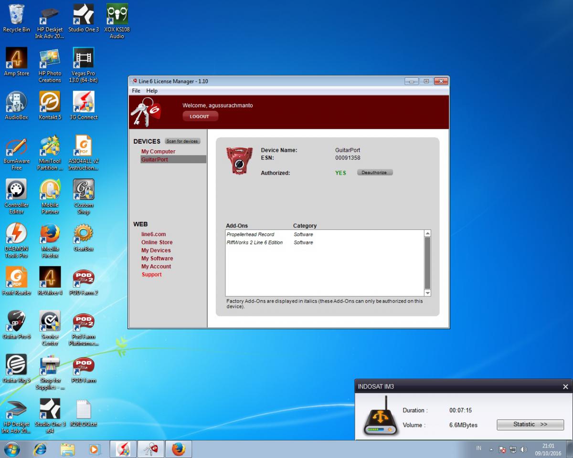Click the Deauthorize button

374,172
